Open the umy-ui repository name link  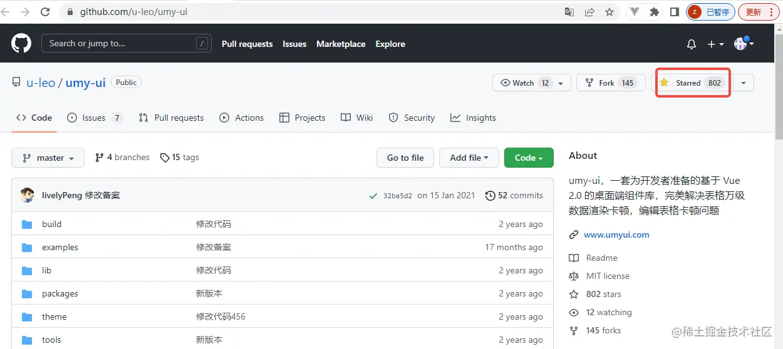coord(86,83)
